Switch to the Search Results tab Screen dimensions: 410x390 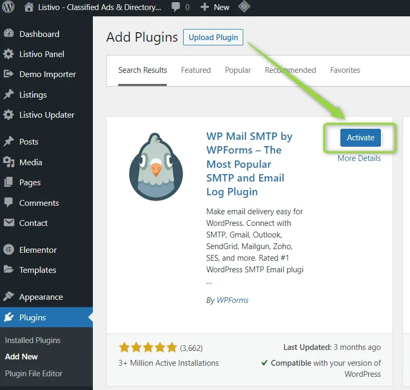pos(142,70)
